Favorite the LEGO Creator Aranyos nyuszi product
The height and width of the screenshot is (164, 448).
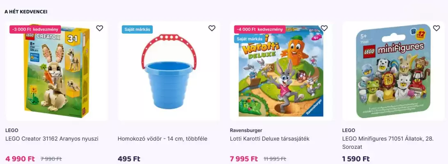(x=100, y=28)
